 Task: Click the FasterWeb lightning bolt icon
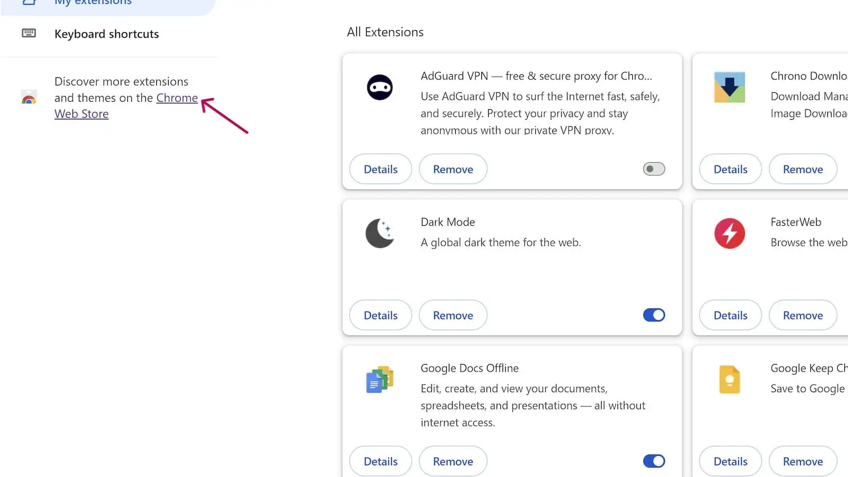coord(730,233)
